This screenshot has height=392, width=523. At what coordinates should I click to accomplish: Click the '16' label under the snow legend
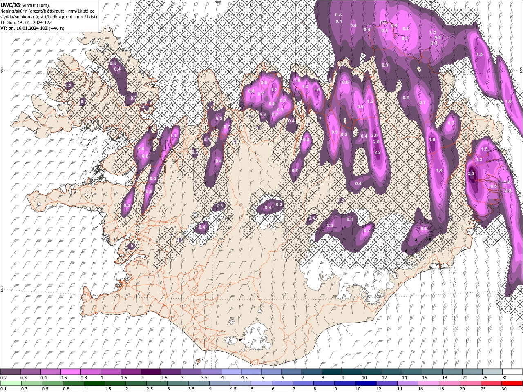425,378
